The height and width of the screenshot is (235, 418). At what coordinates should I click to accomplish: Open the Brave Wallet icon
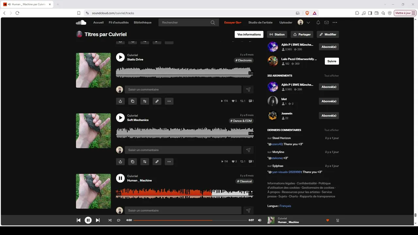point(377,13)
